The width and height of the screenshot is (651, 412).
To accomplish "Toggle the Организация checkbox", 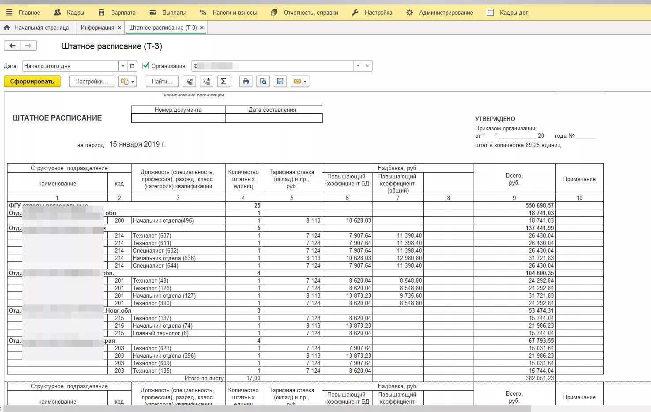I will coord(146,66).
